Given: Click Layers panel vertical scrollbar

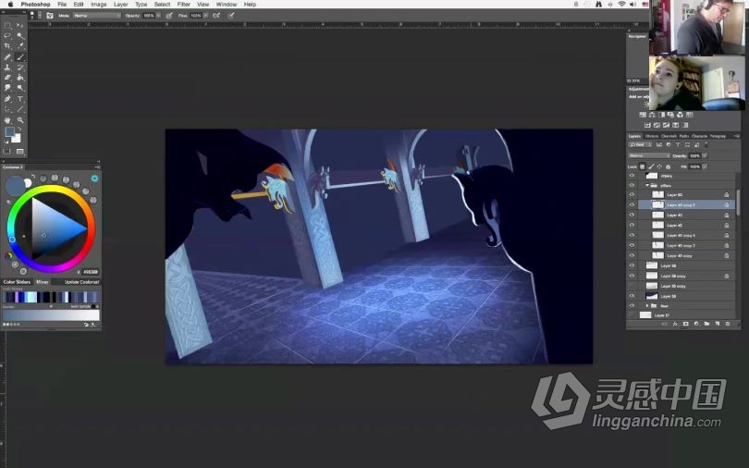Looking at the screenshot, I should 738,201.
